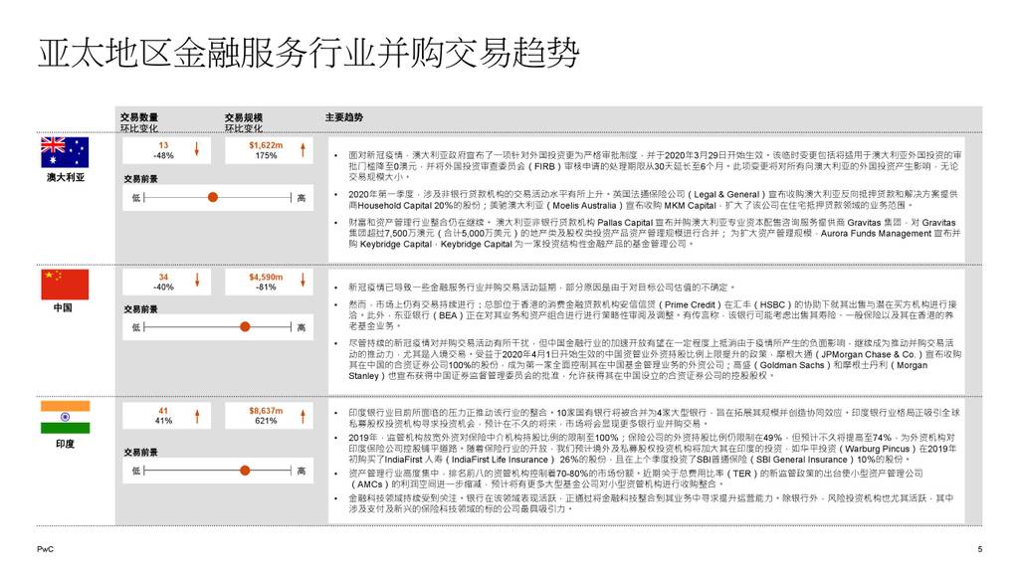The image size is (1019, 573).
Task: Click the down arrow beside China -81%
Action: [303, 280]
